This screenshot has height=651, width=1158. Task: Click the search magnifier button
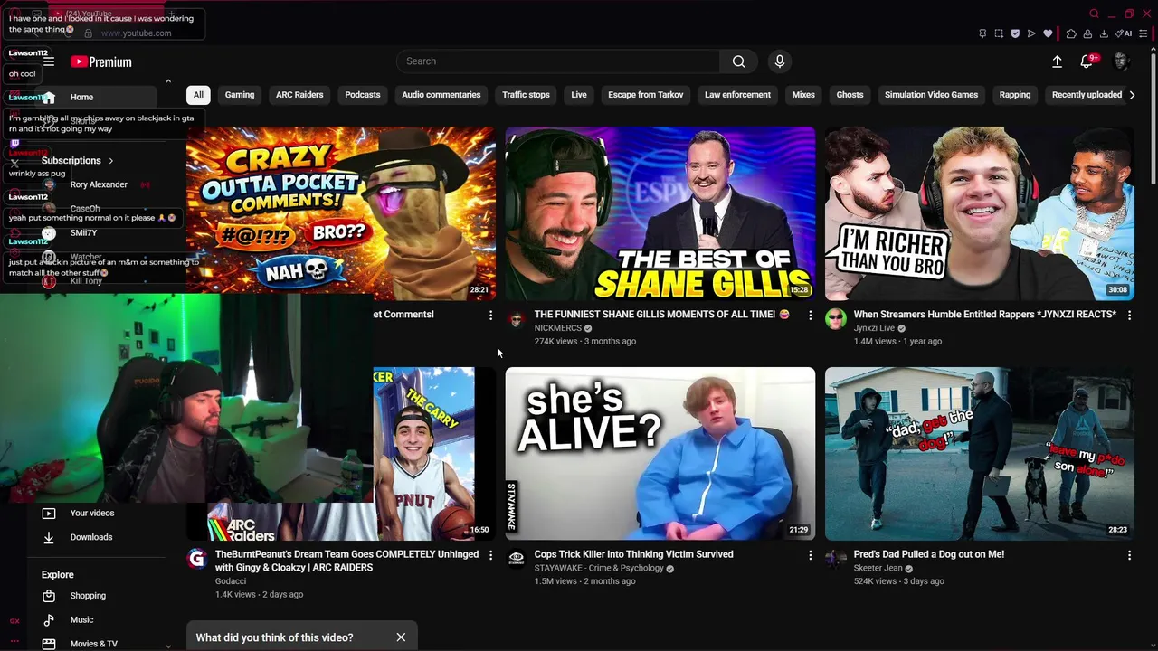click(739, 61)
